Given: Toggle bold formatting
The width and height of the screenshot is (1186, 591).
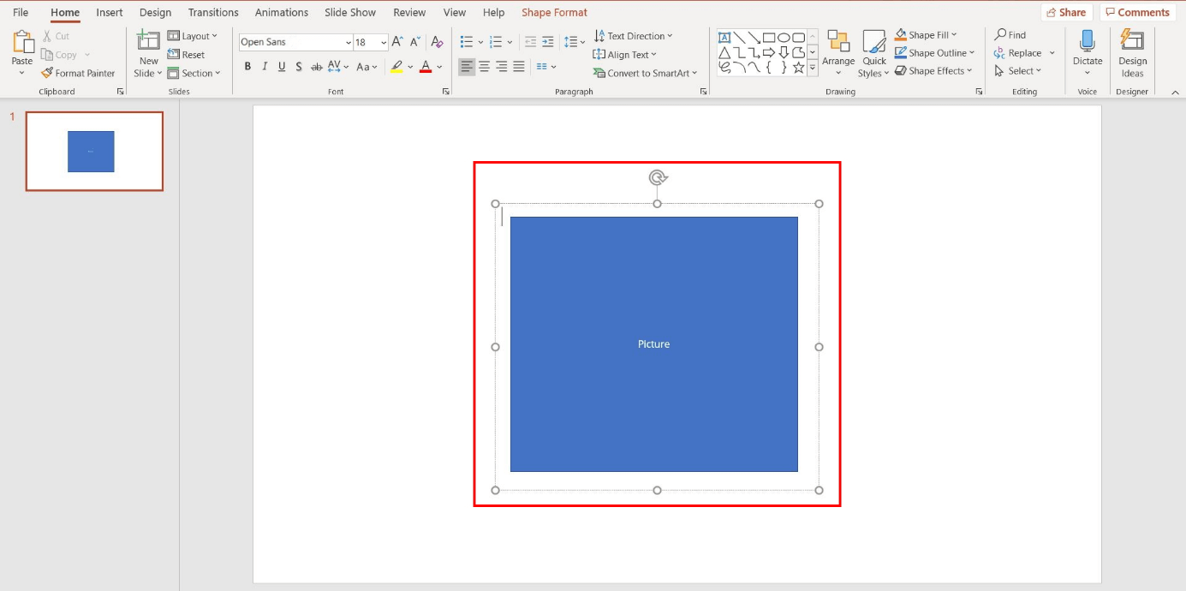Looking at the screenshot, I should [247, 66].
